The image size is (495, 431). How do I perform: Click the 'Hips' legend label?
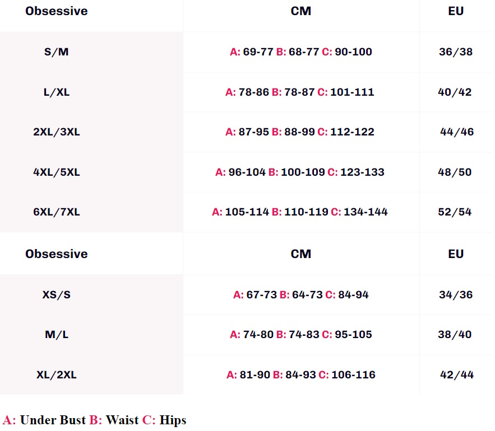(x=173, y=420)
